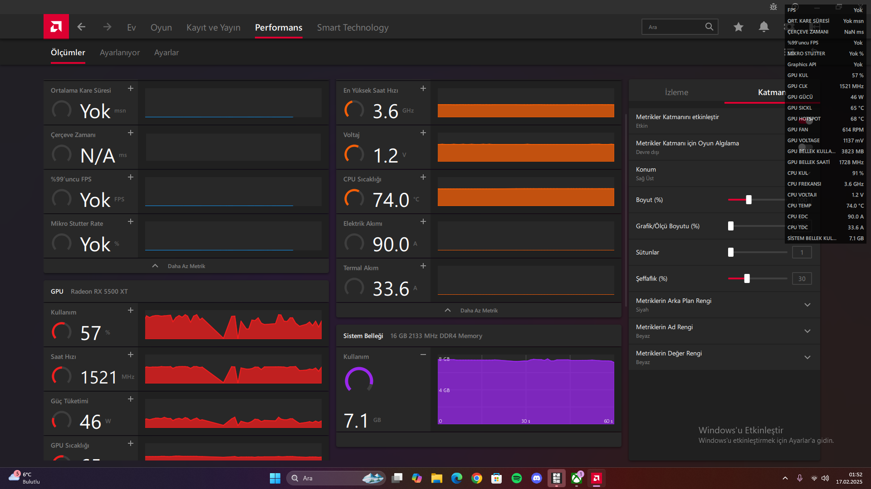The image size is (871, 489).
Task: Click the Şeffaflık (%) slider handle
Action: [x=747, y=278]
